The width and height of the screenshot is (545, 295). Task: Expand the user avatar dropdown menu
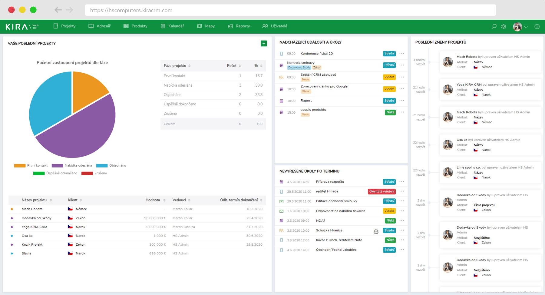(x=520, y=27)
